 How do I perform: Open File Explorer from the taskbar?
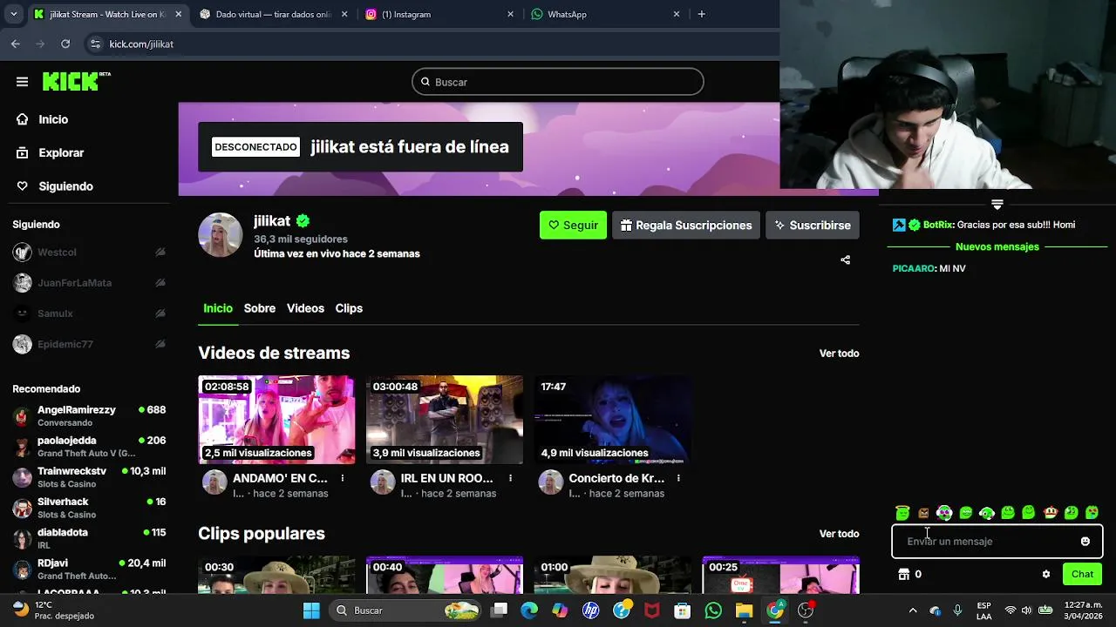click(744, 610)
